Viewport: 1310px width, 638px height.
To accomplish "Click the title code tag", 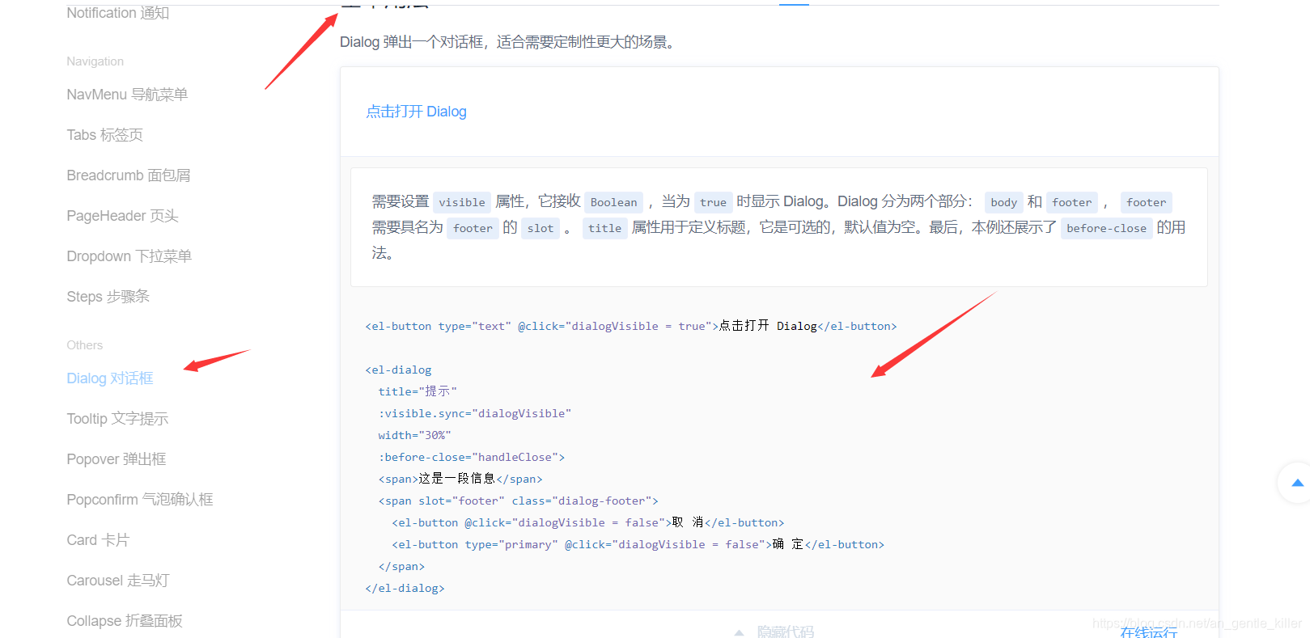I will [x=604, y=228].
